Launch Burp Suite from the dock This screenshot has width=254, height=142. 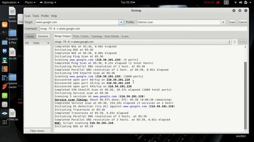(5, 69)
